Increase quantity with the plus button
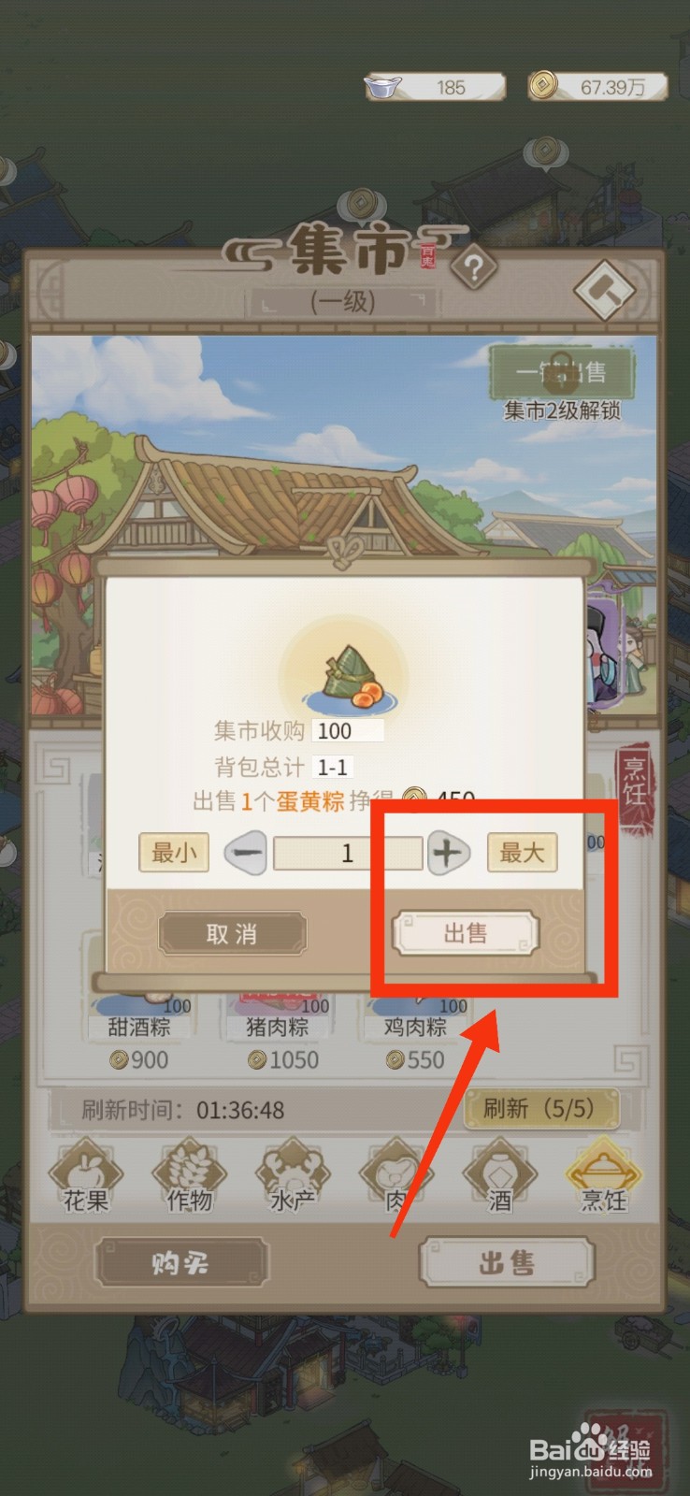Screen dimensions: 690x1496 pyautogui.click(x=448, y=853)
